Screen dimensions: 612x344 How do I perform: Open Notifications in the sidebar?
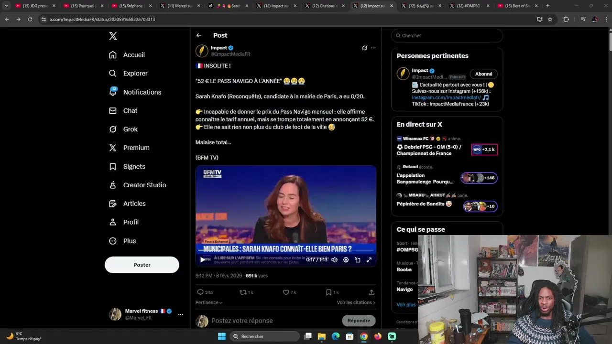point(135,92)
